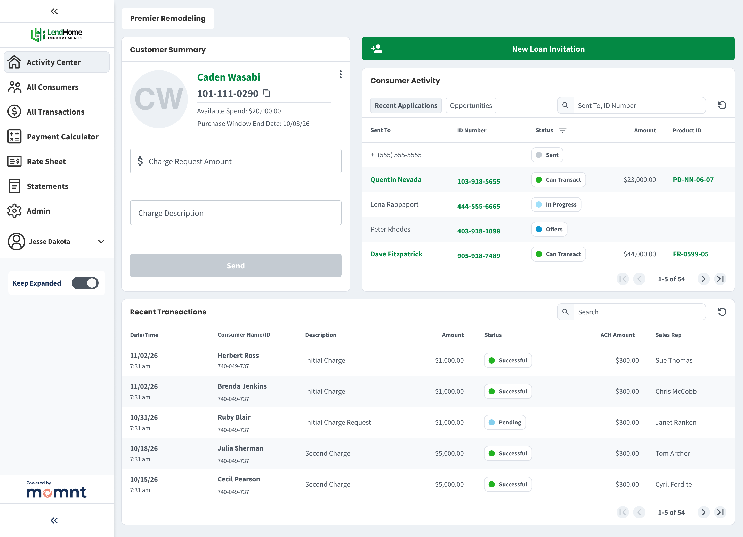743x537 pixels.
Task: Switch to the Opportunities tab
Action: point(471,105)
